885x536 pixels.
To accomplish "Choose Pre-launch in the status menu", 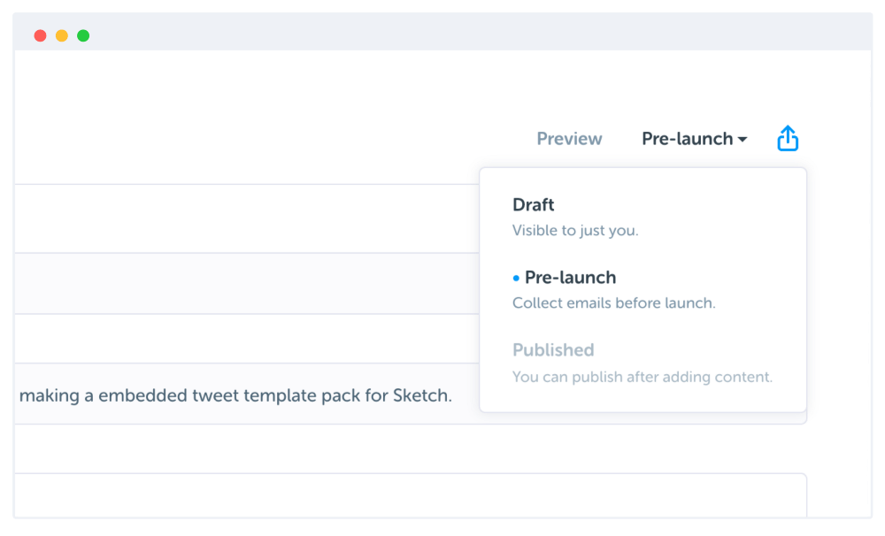I will pos(570,278).
